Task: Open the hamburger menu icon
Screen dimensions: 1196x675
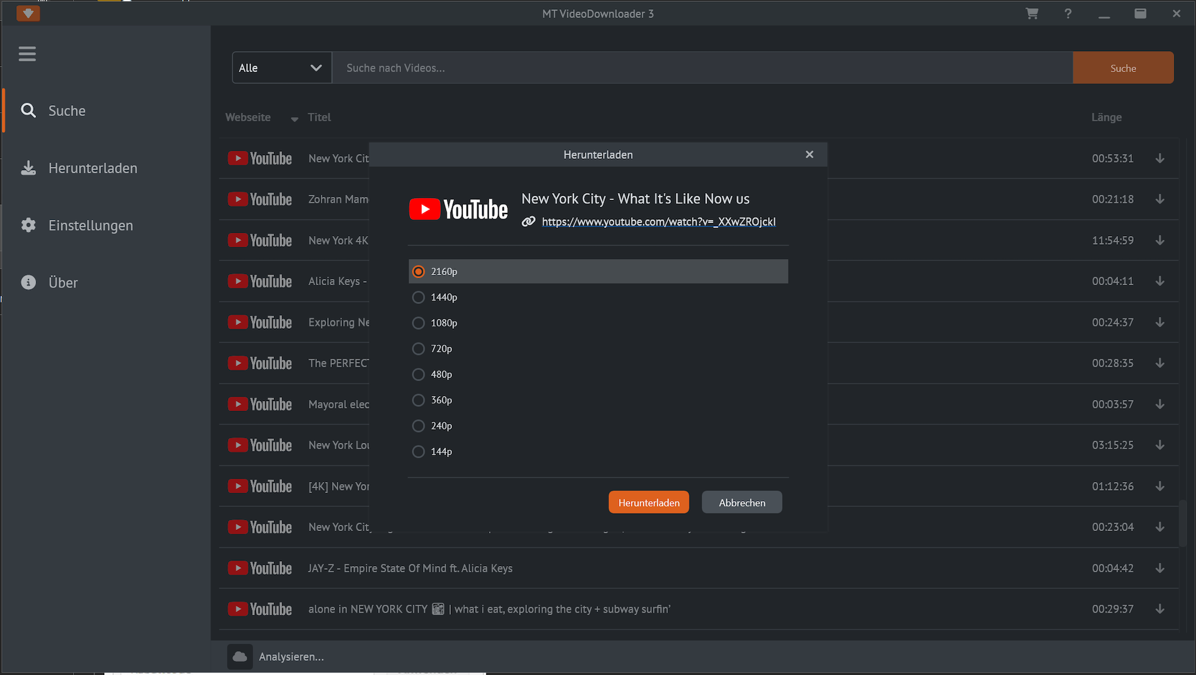Action: click(x=27, y=54)
